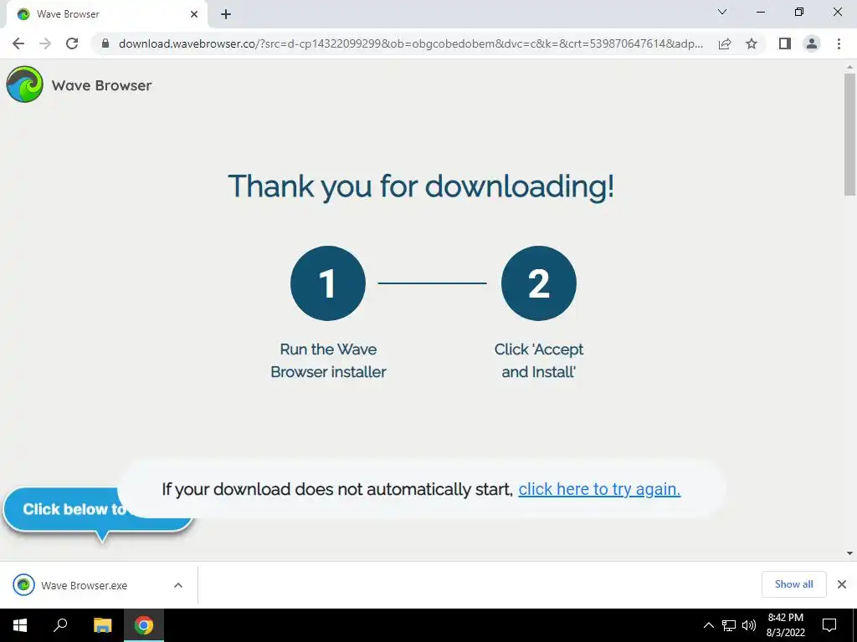
Task: Click the 'click here to try again' link
Action: tap(599, 489)
